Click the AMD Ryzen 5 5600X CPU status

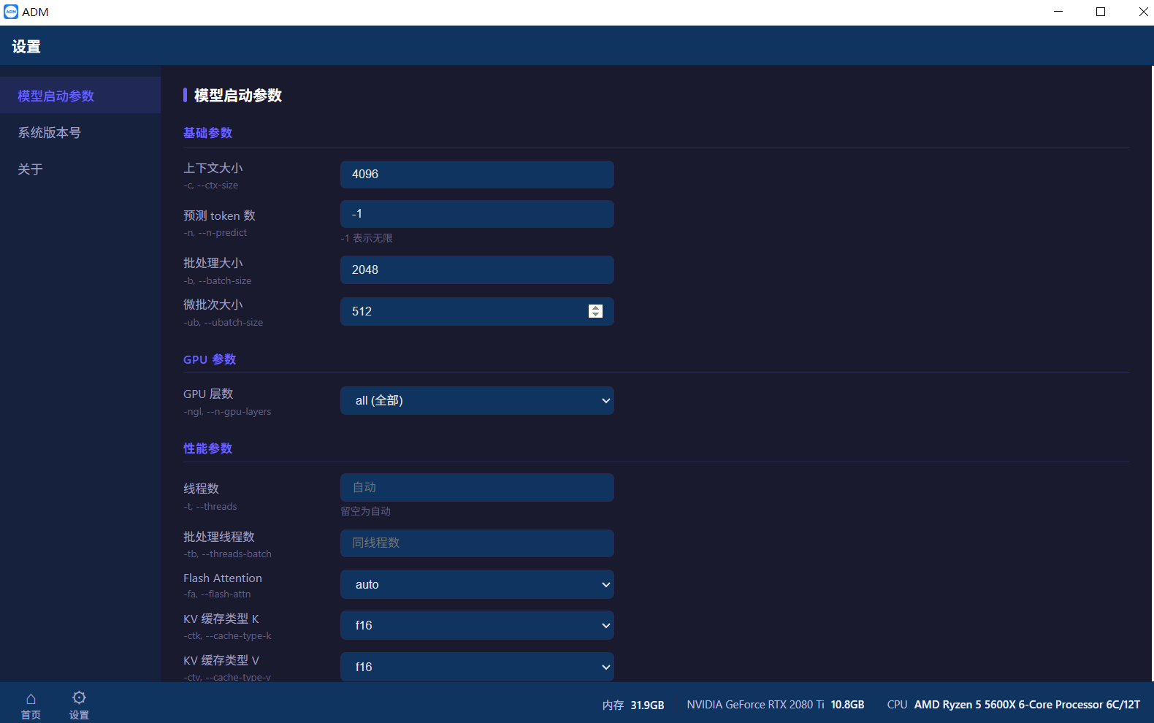pos(1014,705)
